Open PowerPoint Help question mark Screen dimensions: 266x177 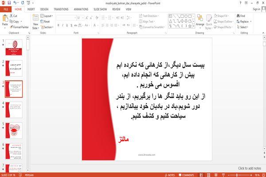coord(240,3)
